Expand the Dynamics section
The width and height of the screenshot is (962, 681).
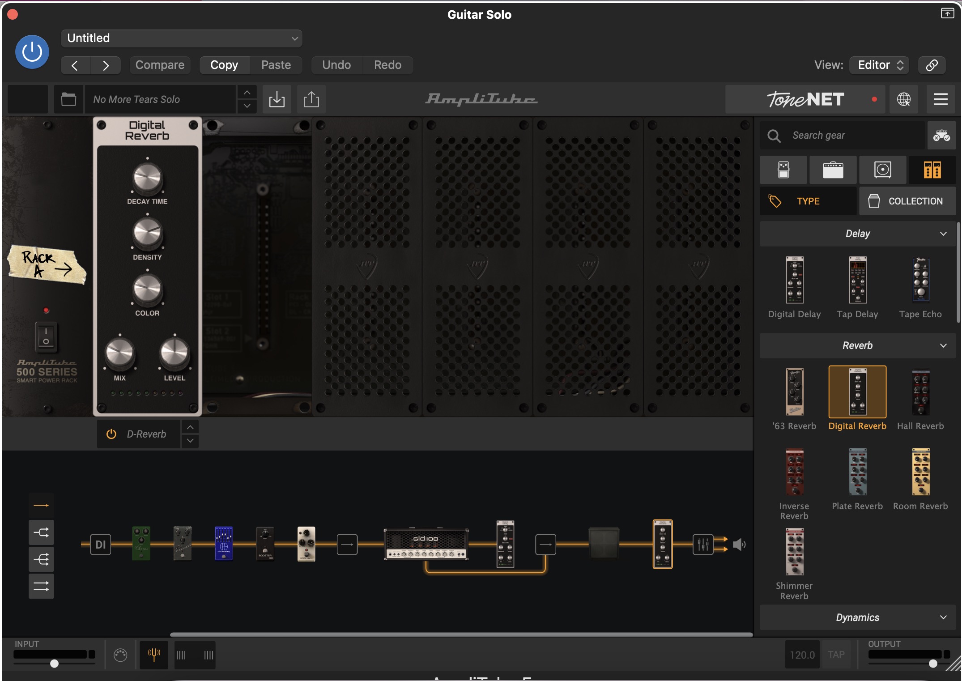858,617
